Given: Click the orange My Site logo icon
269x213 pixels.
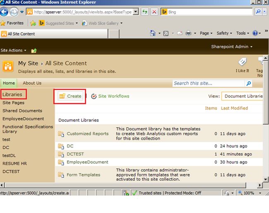Looking at the screenshot, I should pyautogui.click(x=8, y=66).
